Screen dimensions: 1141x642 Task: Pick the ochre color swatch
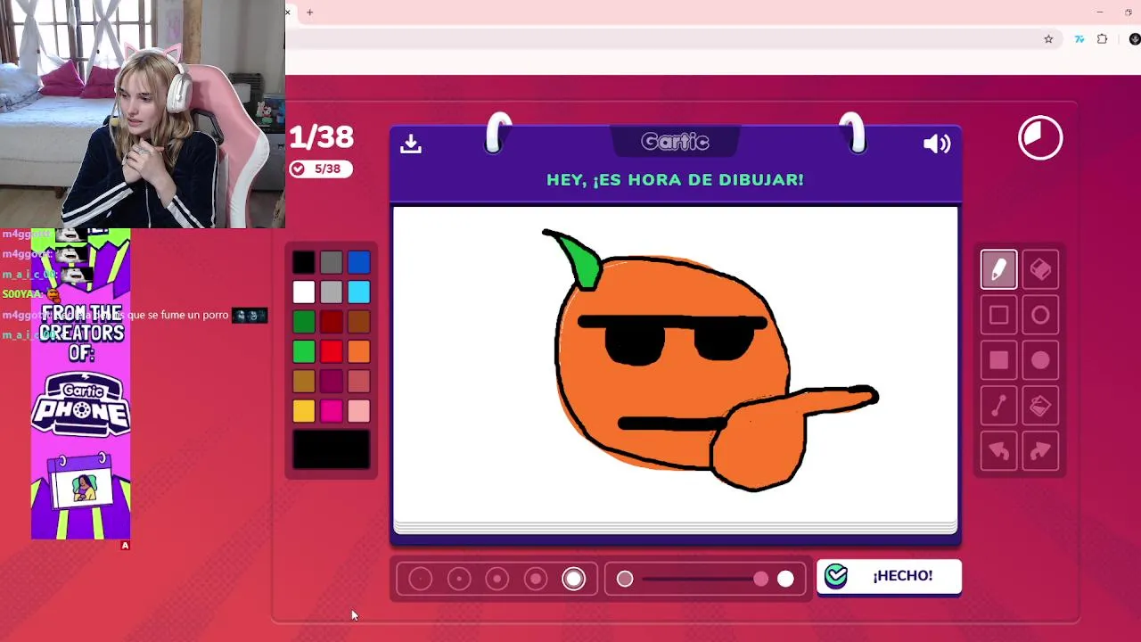(304, 382)
